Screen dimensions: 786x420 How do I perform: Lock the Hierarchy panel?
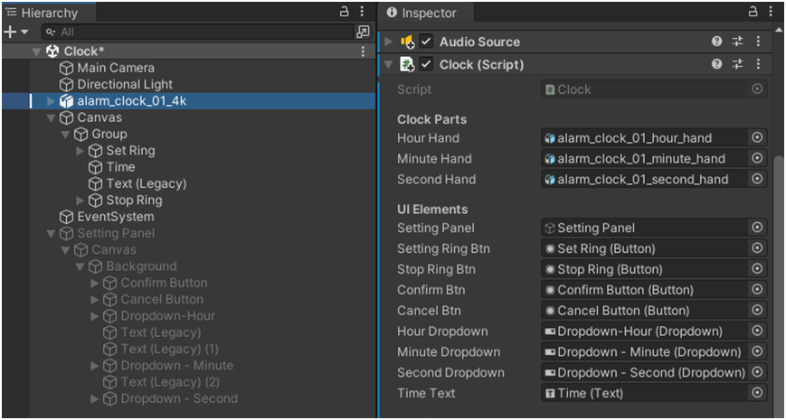tap(345, 12)
